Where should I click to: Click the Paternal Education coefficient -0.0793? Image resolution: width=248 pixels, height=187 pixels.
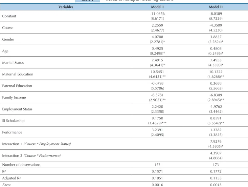click(157, 83)
